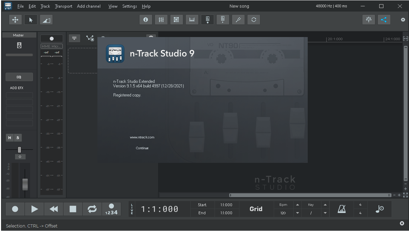Start playback with the play button
This screenshot has height=231, width=409.
tap(34, 209)
